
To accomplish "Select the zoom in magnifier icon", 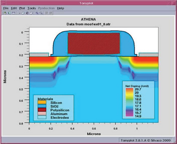I will tap(37, 13).
